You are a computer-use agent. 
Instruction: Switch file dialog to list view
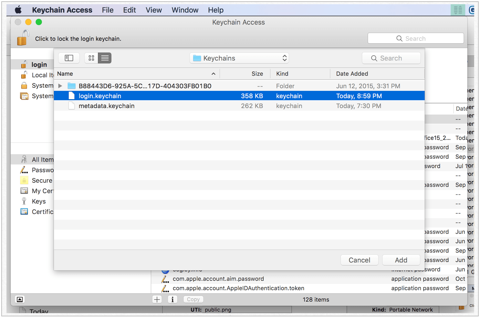pyautogui.click(x=105, y=58)
